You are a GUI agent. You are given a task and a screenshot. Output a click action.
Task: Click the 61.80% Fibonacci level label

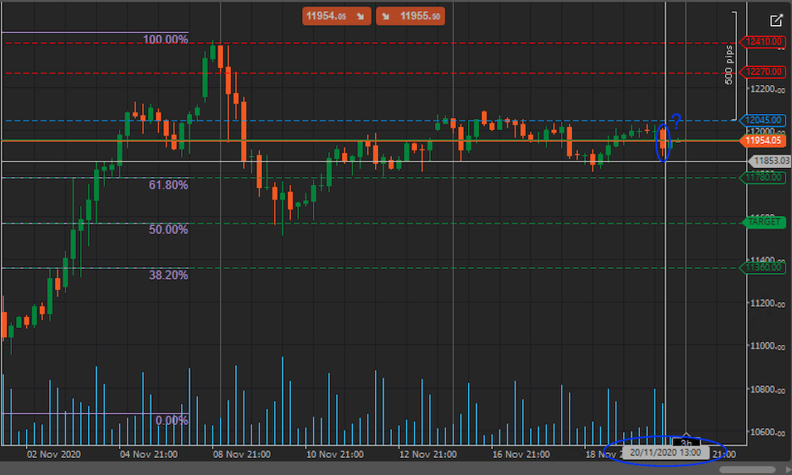(x=168, y=185)
